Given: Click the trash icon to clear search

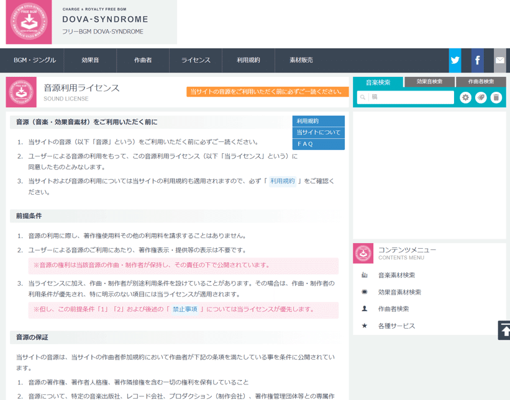Looking at the screenshot, I should [496, 97].
